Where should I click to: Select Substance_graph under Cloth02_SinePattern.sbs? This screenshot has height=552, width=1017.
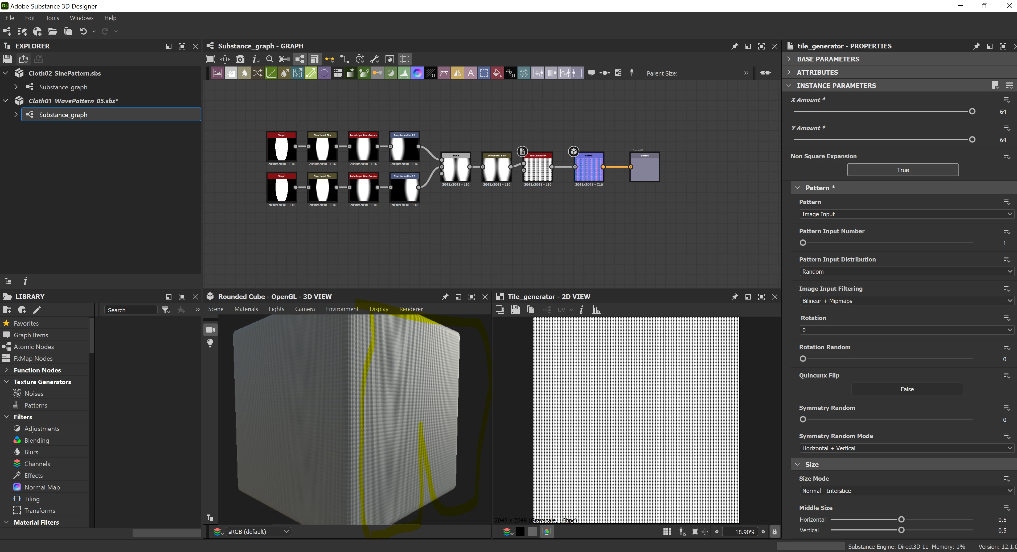tap(63, 87)
